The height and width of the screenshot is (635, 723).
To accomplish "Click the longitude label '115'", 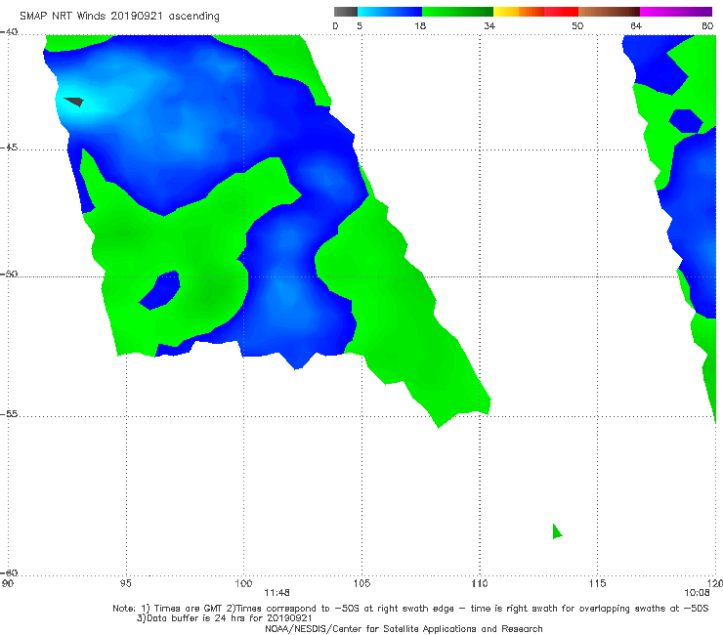I will tap(598, 584).
